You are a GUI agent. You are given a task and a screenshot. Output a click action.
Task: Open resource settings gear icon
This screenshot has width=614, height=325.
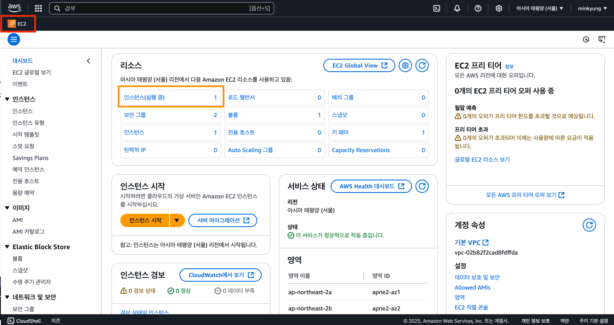pos(405,65)
